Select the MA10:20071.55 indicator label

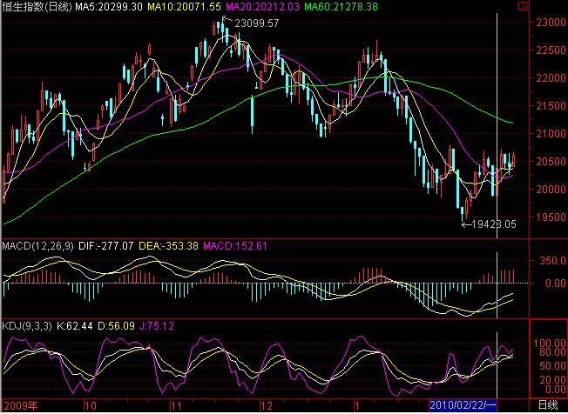[183, 6]
